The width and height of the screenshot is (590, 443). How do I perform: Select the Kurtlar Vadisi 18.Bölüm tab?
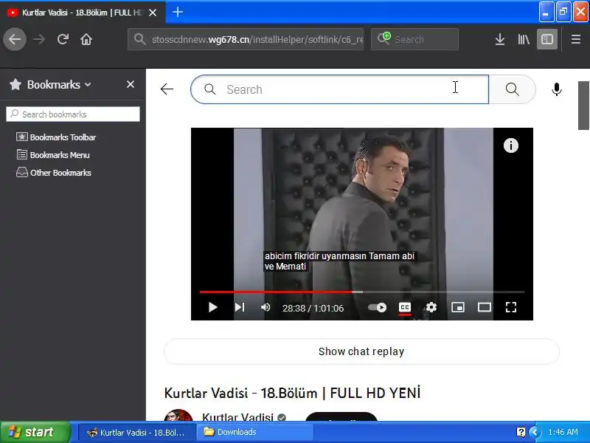tap(83, 13)
